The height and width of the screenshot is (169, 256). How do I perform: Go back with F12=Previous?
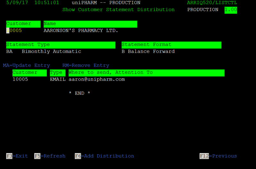[218, 156]
